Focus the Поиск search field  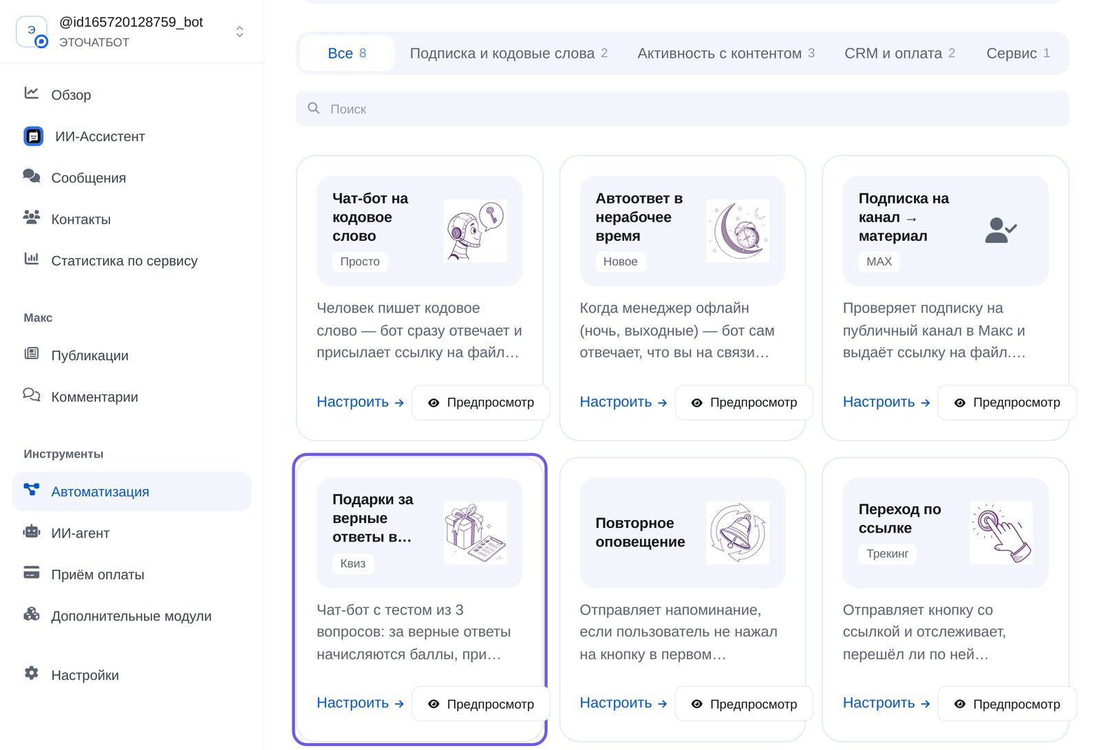pos(683,109)
